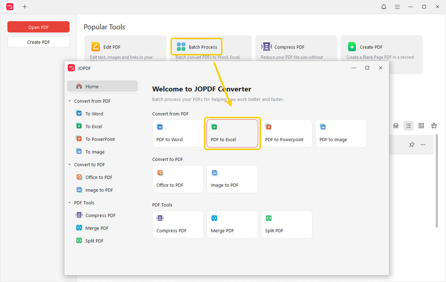
Task: Open the hamburger menu in title bar
Action: coord(397,7)
